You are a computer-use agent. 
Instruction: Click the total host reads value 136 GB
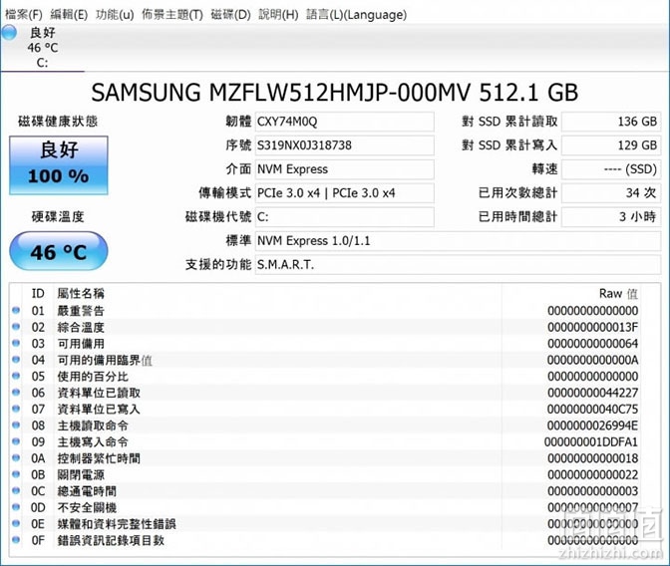pyautogui.click(x=610, y=122)
